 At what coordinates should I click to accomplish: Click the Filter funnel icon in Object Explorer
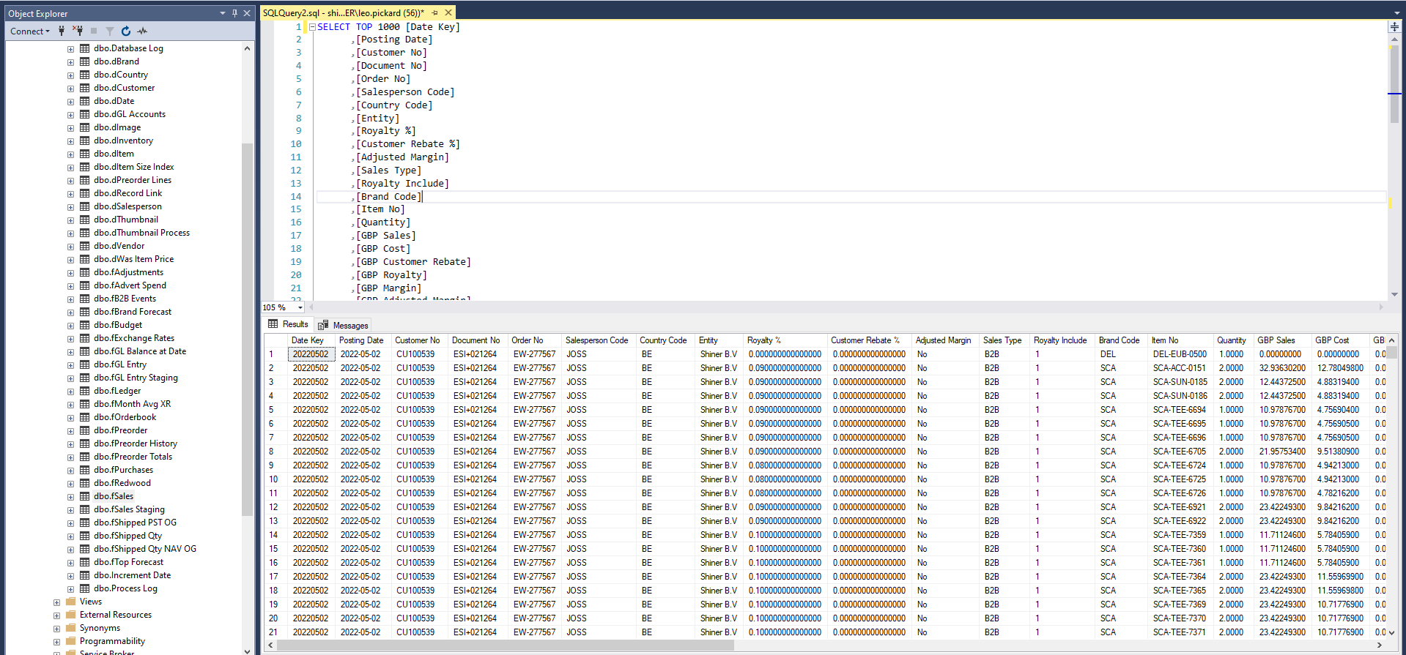[110, 31]
